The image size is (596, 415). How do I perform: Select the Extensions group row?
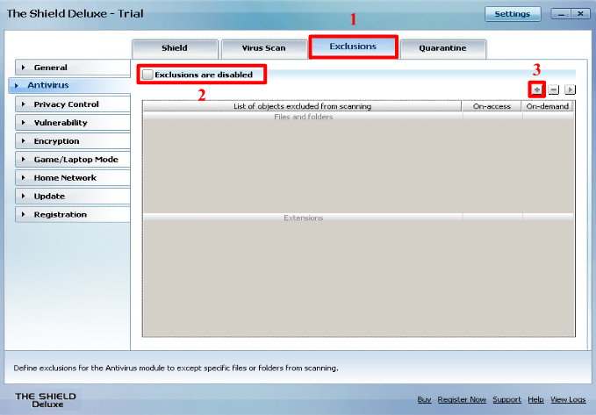(358, 218)
